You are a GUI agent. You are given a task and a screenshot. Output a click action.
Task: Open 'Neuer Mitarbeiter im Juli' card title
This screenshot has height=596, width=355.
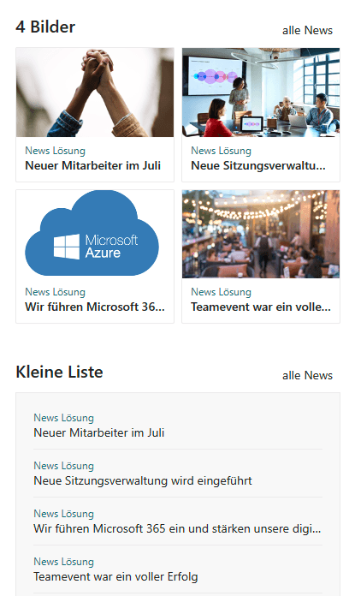tap(92, 166)
